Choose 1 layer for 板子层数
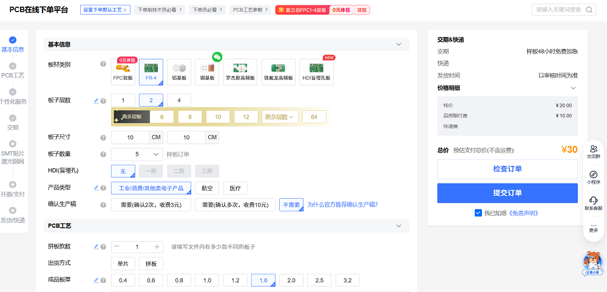The height and width of the screenshot is (292, 607). point(123,100)
